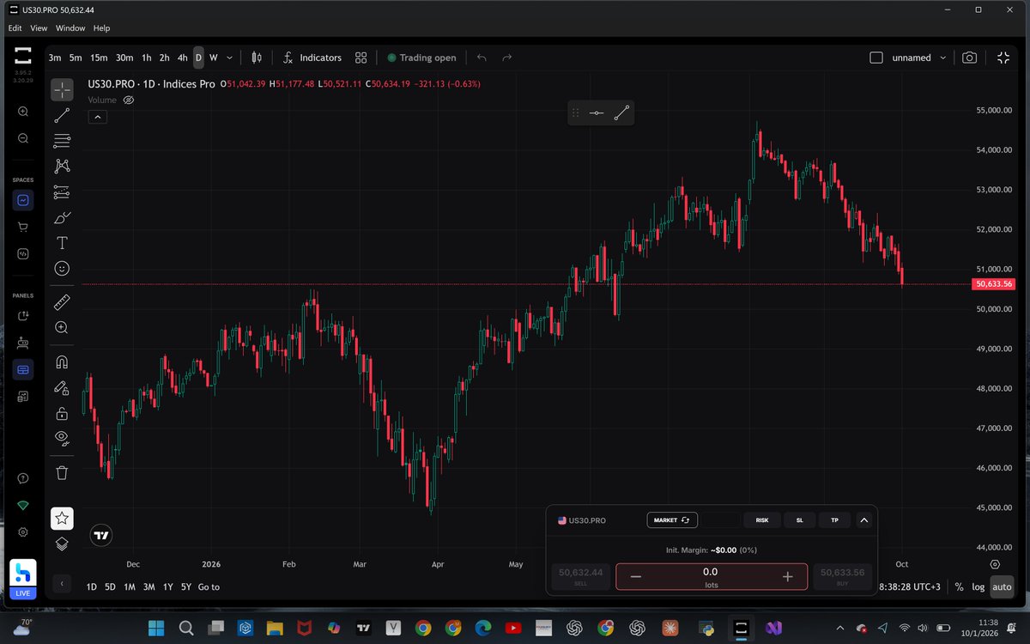Toggle the auto scale mode
The image size is (1030, 644).
point(1002,586)
